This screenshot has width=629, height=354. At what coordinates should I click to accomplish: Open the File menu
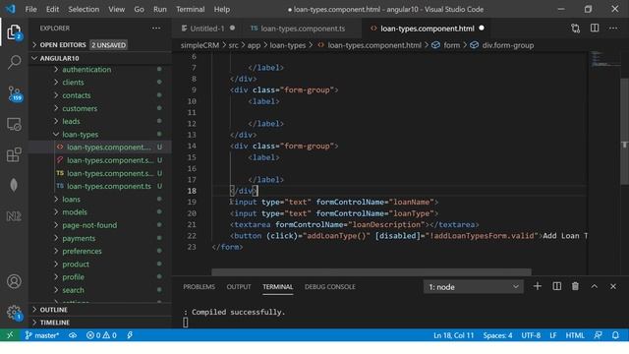(30, 9)
